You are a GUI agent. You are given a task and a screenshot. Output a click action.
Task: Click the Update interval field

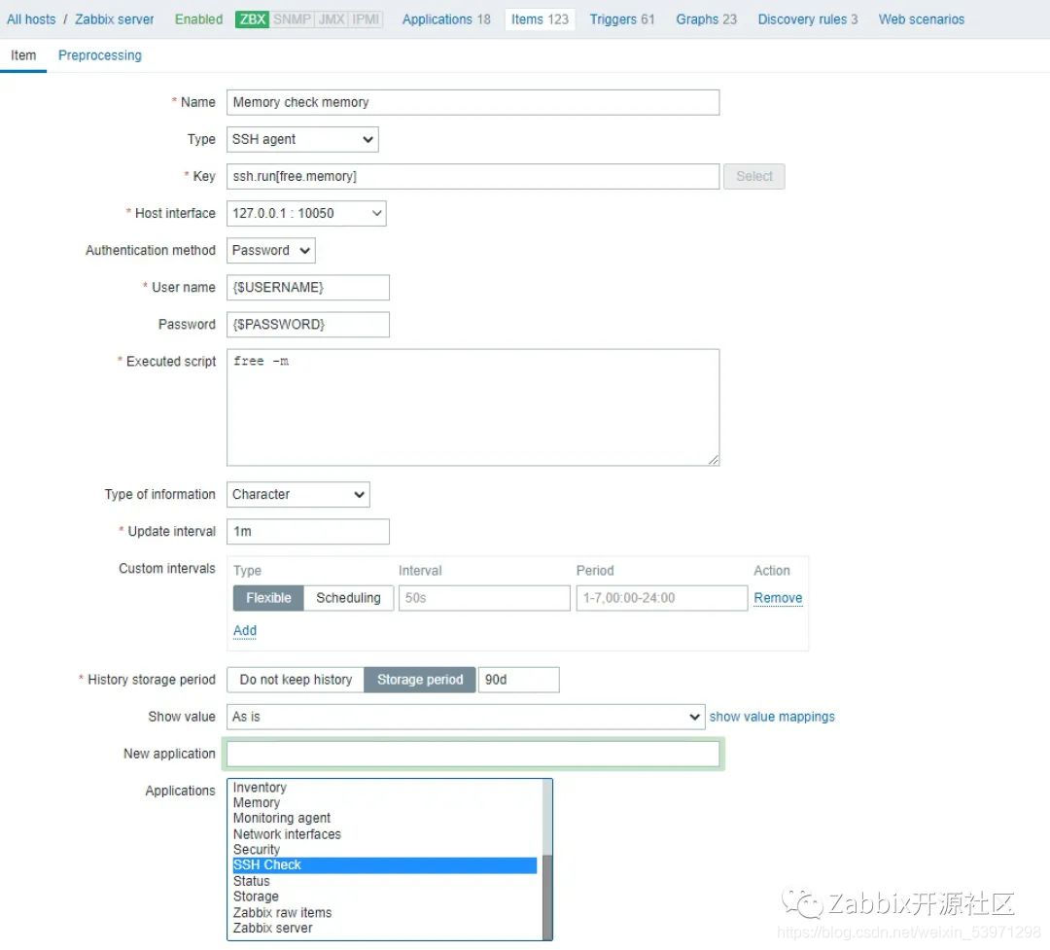pyautogui.click(x=308, y=531)
